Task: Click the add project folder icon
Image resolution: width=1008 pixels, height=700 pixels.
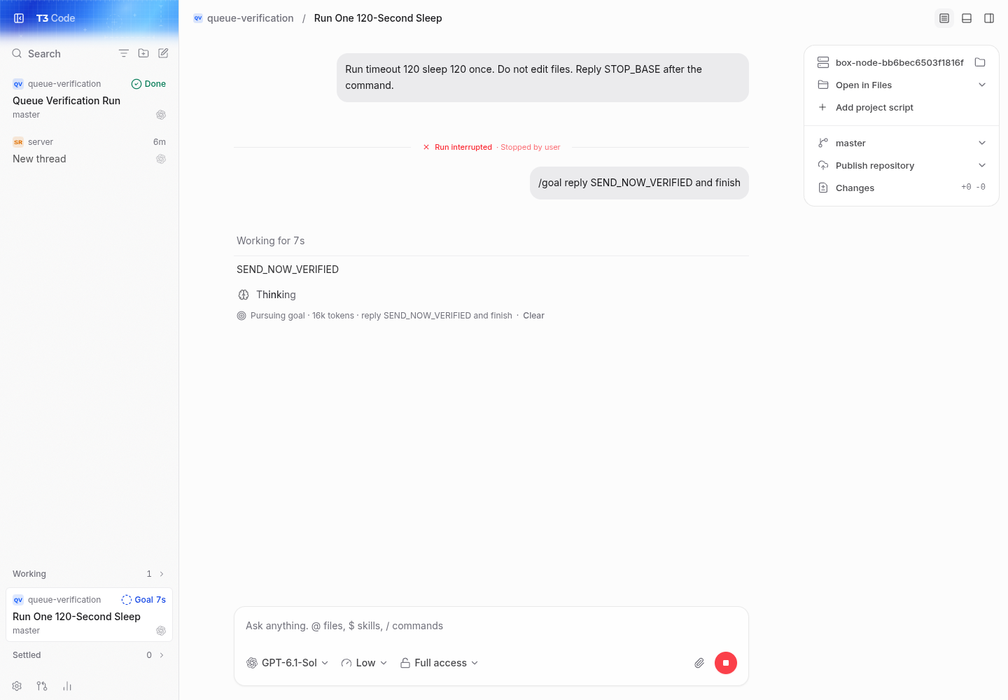Action: (x=143, y=53)
